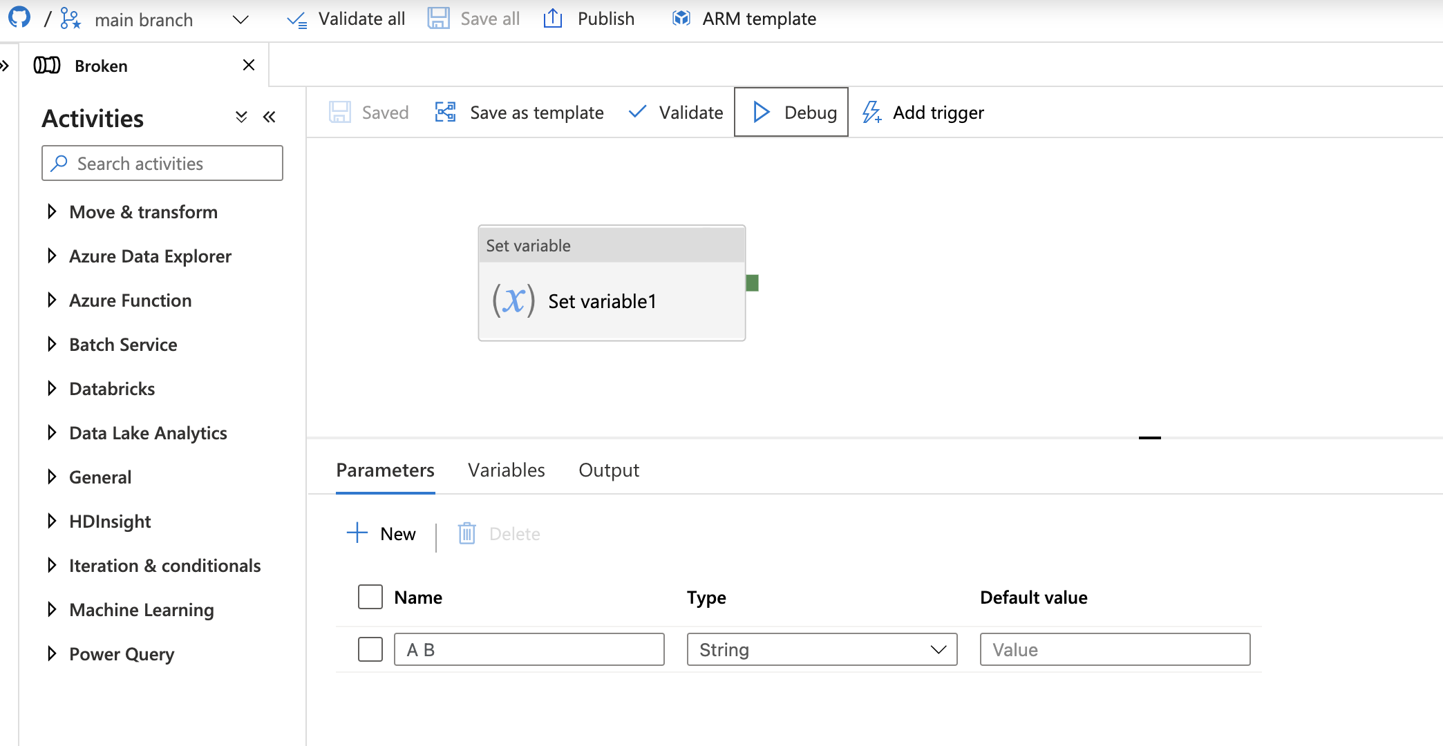This screenshot has height=746, width=1443.
Task: Click the green success connector on Set variable1
Action: 753,283
